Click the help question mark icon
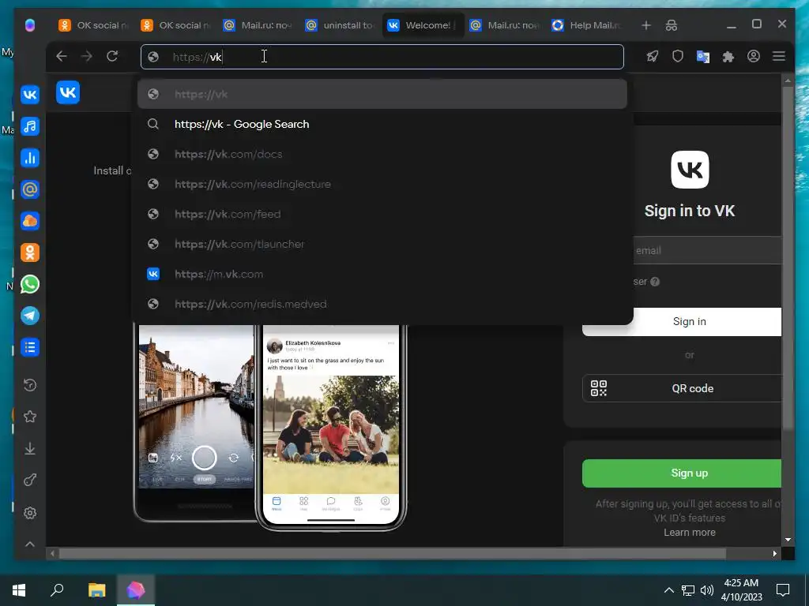 point(655,282)
